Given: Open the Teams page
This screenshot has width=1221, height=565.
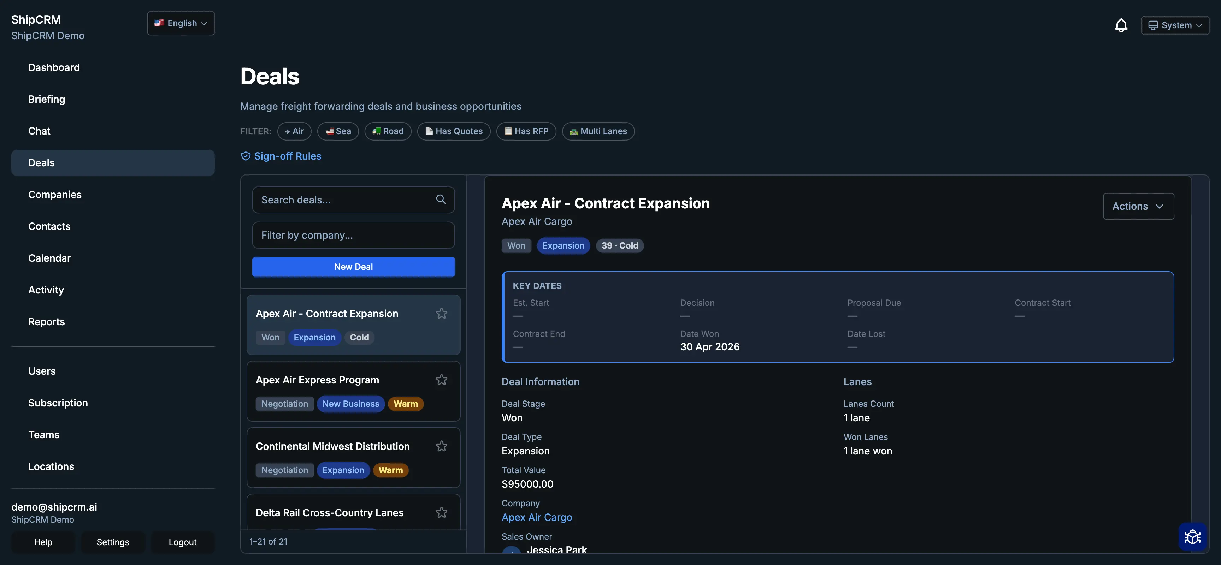Looking at the screenshot, I should click(113, 435).
